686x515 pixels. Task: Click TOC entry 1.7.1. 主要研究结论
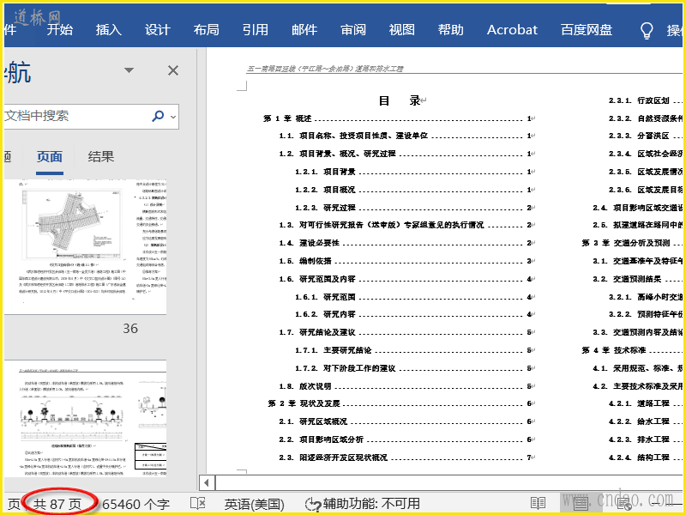(x=415, y=350)
